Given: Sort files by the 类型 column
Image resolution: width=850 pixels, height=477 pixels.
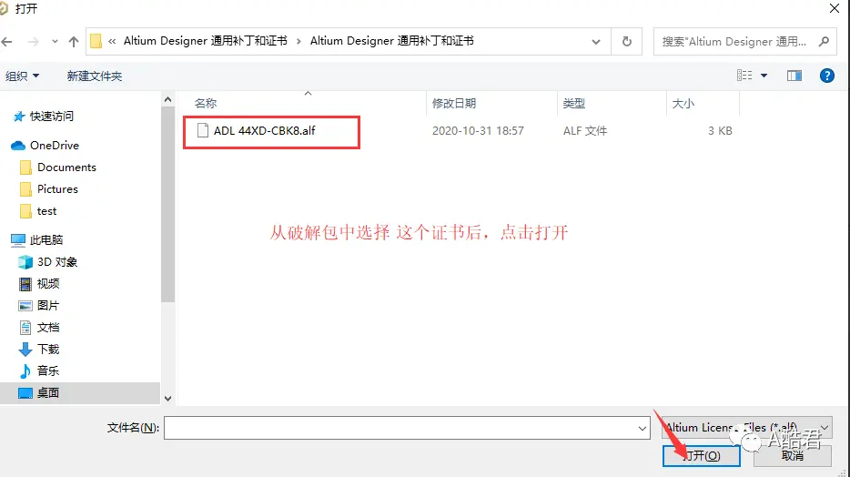Looking at the screenshot, I should [x=573, y=103].
